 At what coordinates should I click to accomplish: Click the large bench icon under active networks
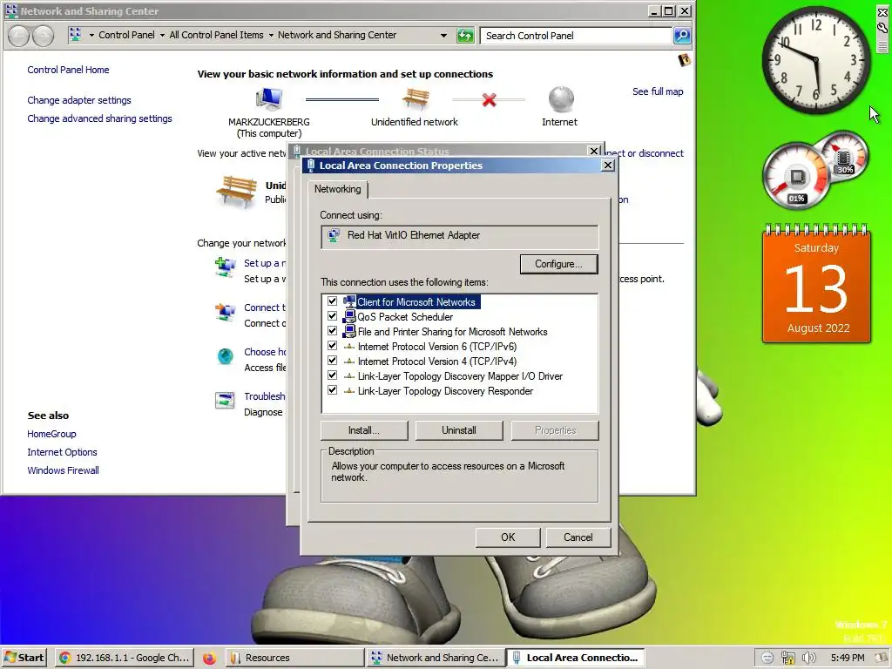236,192
